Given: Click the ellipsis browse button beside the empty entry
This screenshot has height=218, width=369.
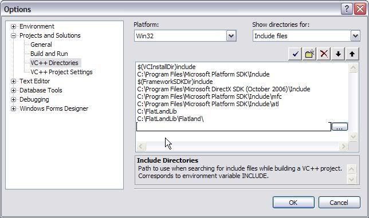Looking at the screenshot, I should (340, 127).
